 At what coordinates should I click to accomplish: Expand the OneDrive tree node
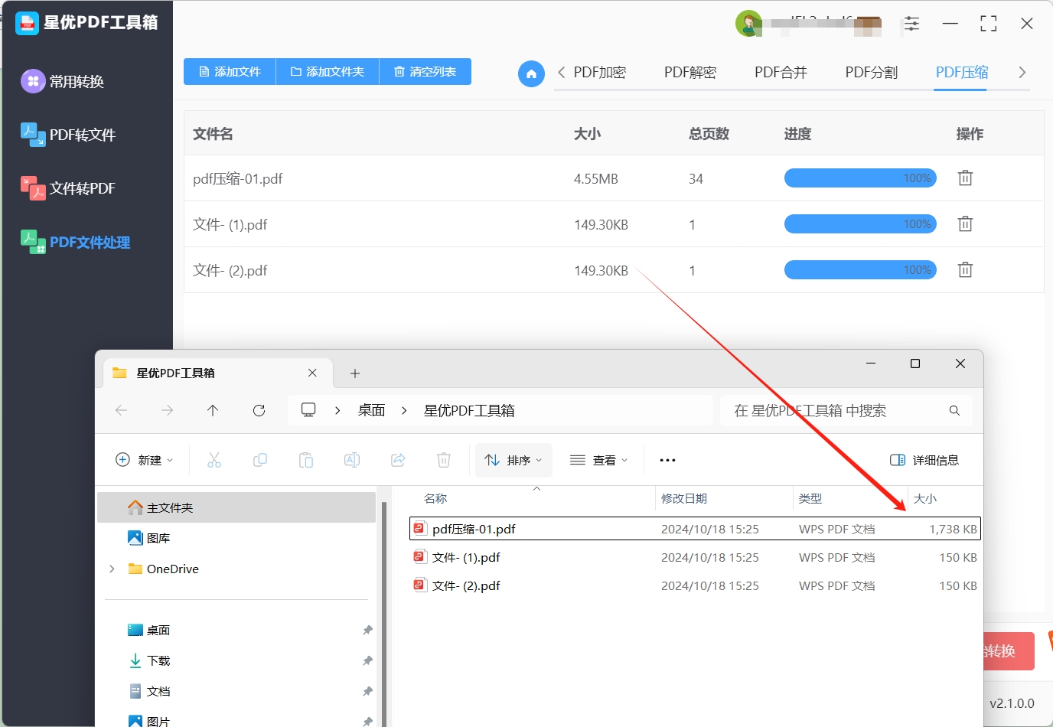coord(112,569)
